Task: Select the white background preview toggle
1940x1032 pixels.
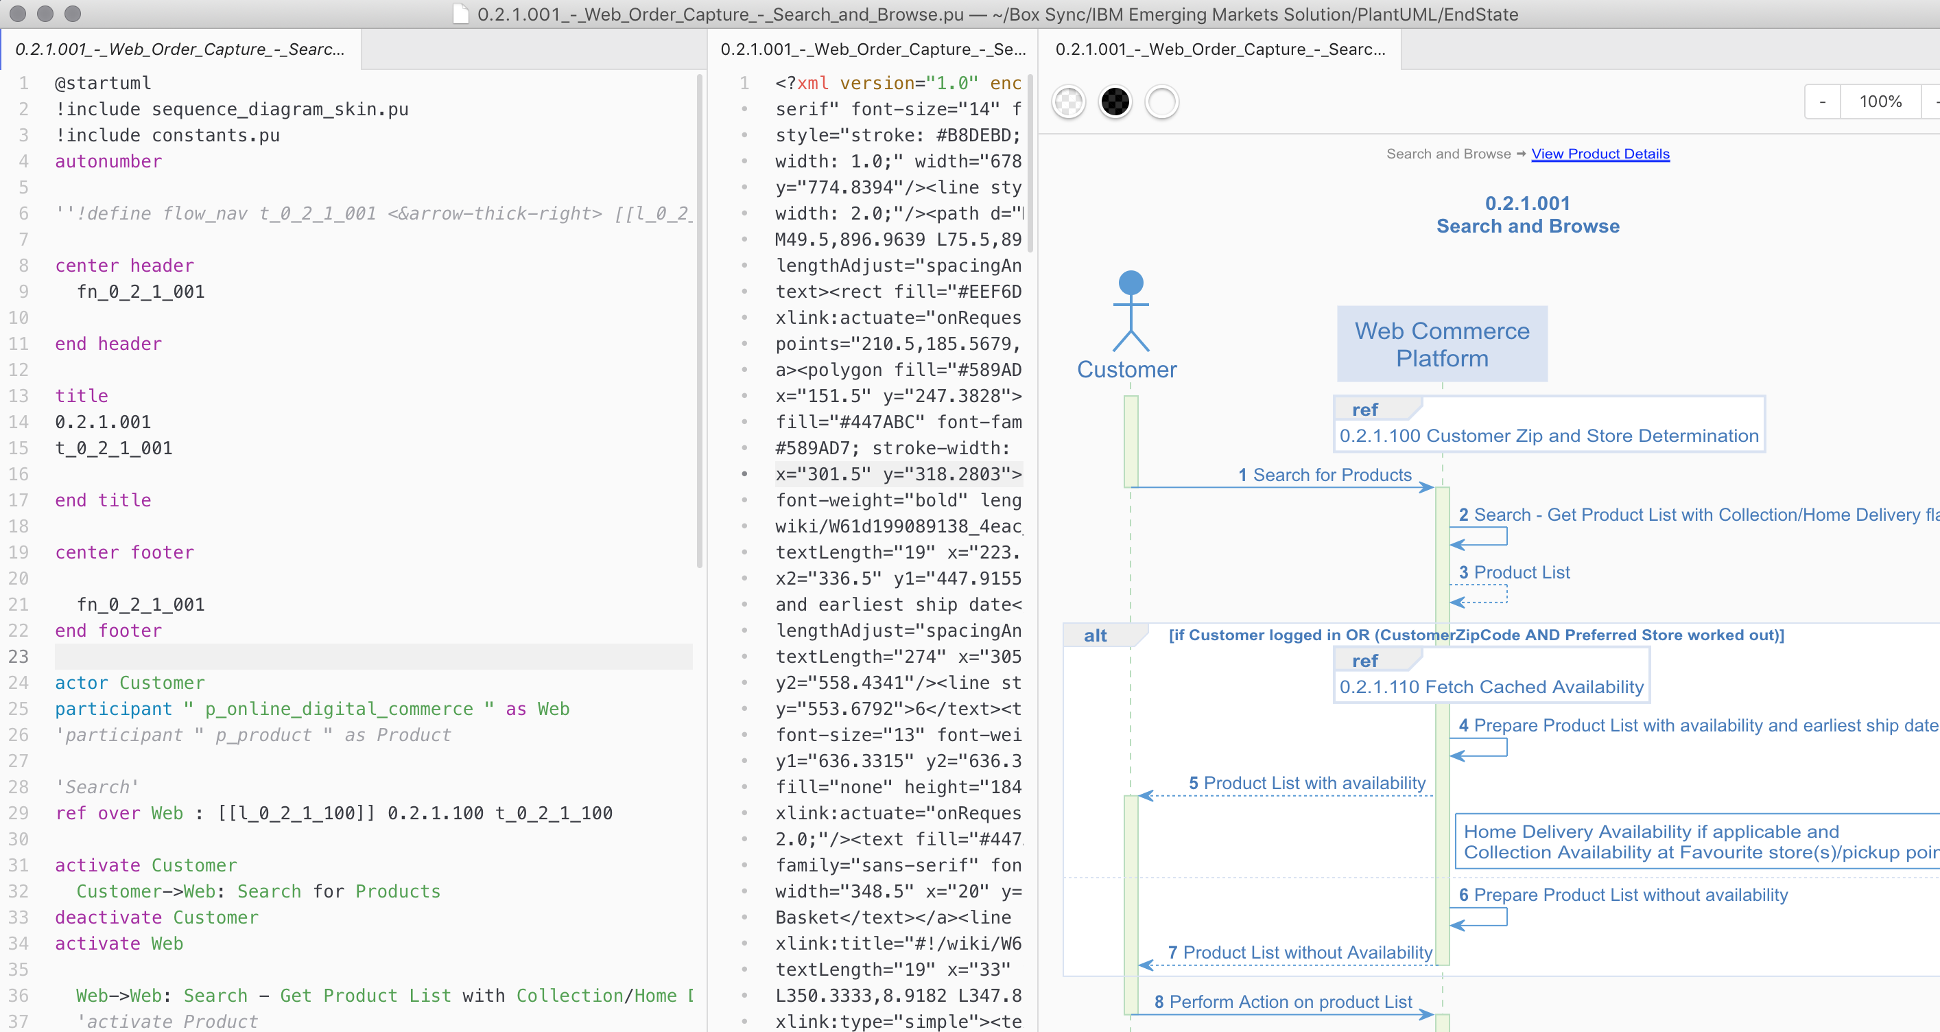Action: point(1161,101)
